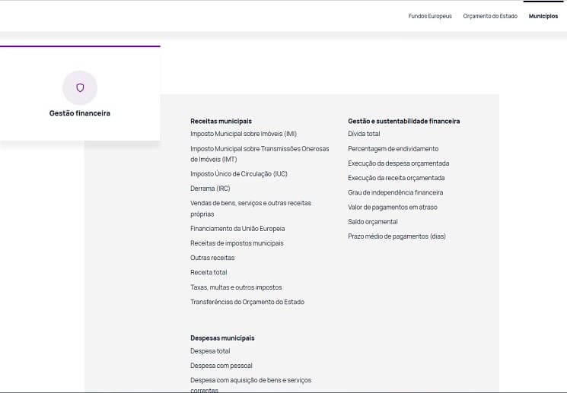Click the shield icon above Gestão financeira
This screenshot has height=393, width=567.
(80, 87)
